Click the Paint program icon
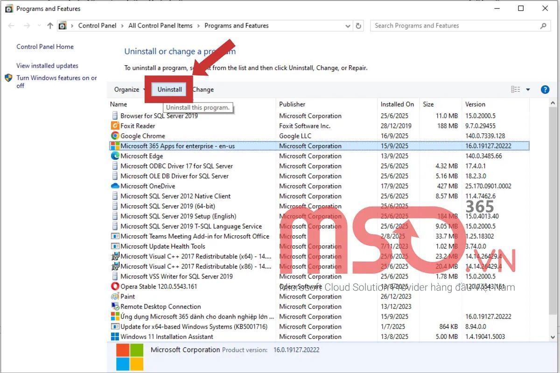Image resolution: width=560 pixels, height=373 pixels. (115, 297)
